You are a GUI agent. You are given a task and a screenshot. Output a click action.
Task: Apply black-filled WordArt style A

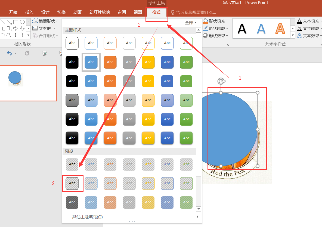pos(242,29)
